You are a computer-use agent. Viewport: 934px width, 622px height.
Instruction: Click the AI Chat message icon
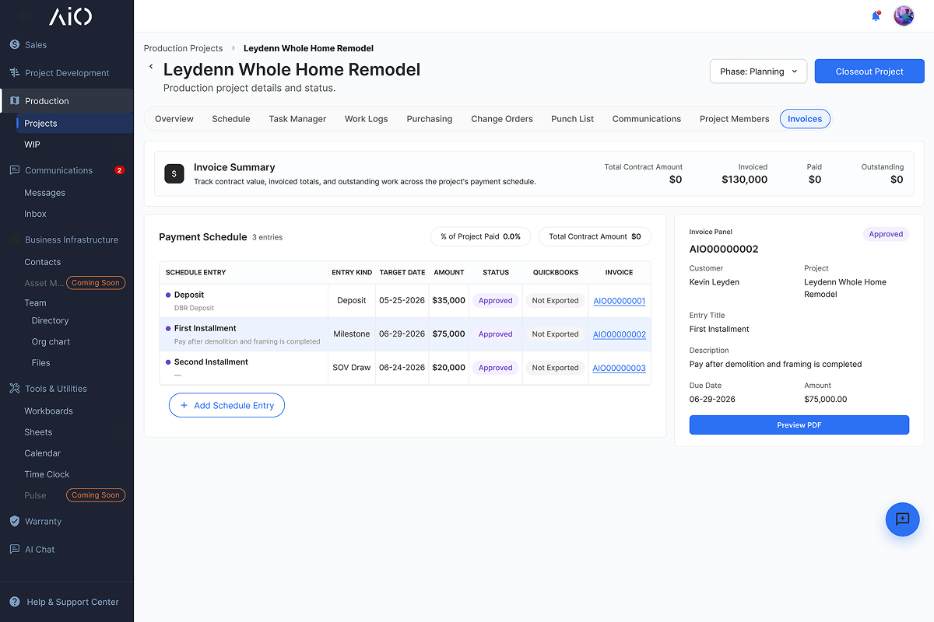point(14,550)
